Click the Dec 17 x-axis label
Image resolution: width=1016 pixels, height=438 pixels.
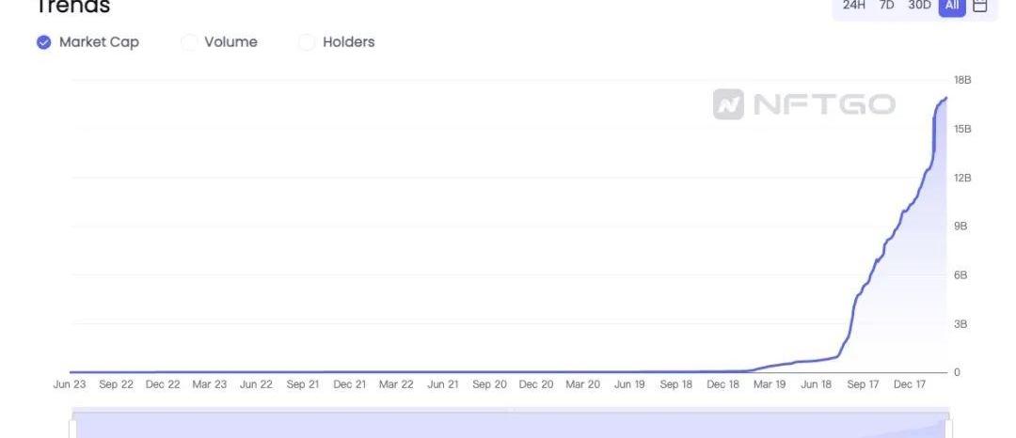point(910,385)
